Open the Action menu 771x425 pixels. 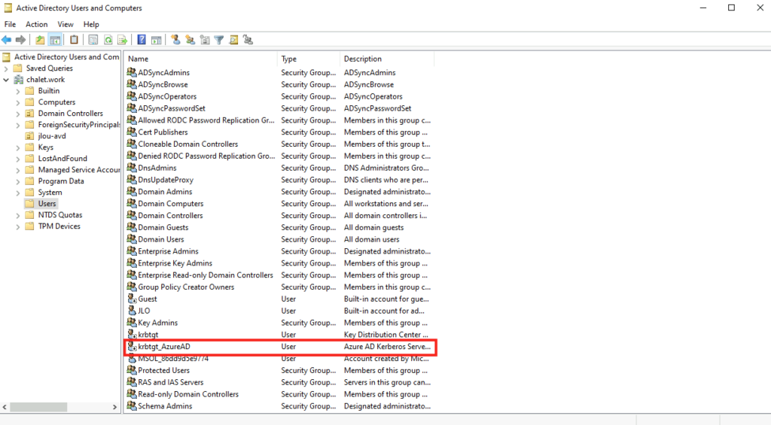point(36,25)
